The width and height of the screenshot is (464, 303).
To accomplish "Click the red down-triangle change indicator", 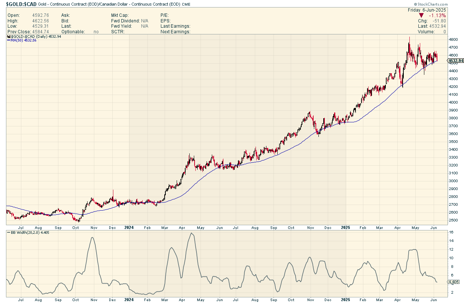I will (x=422, y=15).
